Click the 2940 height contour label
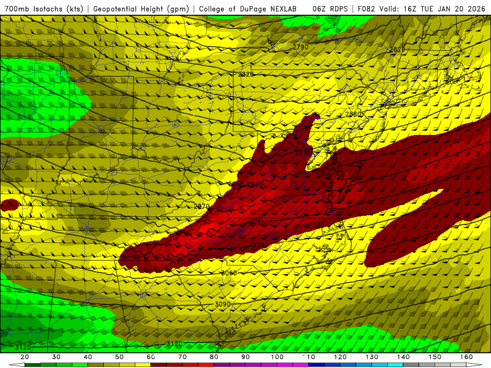 [x=254, y=185]
